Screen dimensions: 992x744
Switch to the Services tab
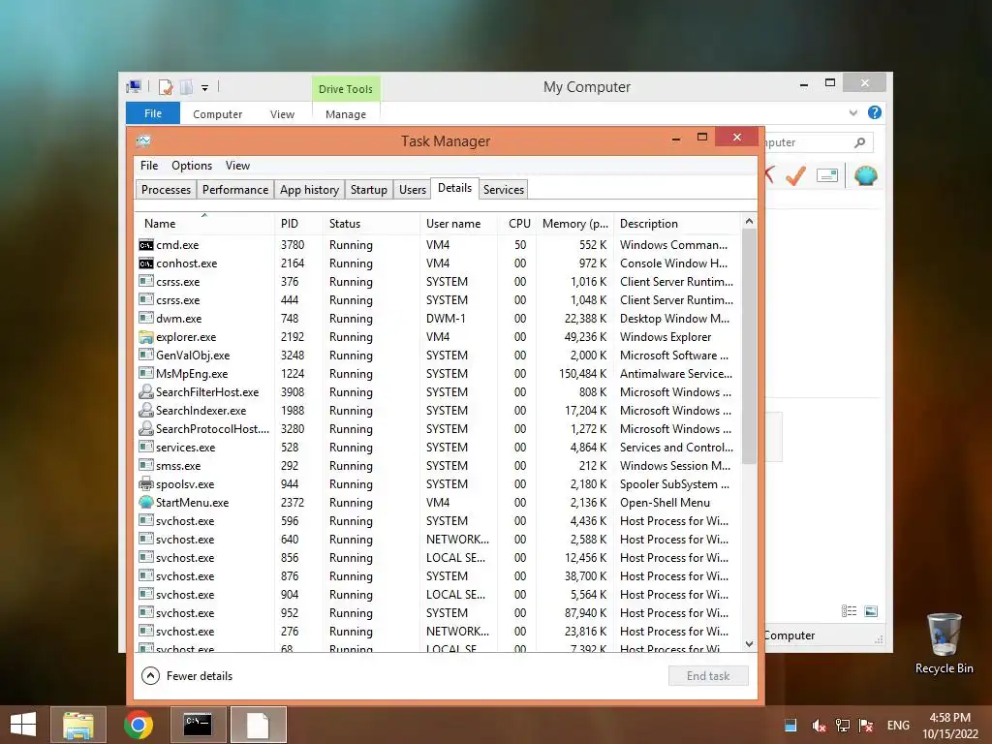pyautogui.click(x=504, y=190)
